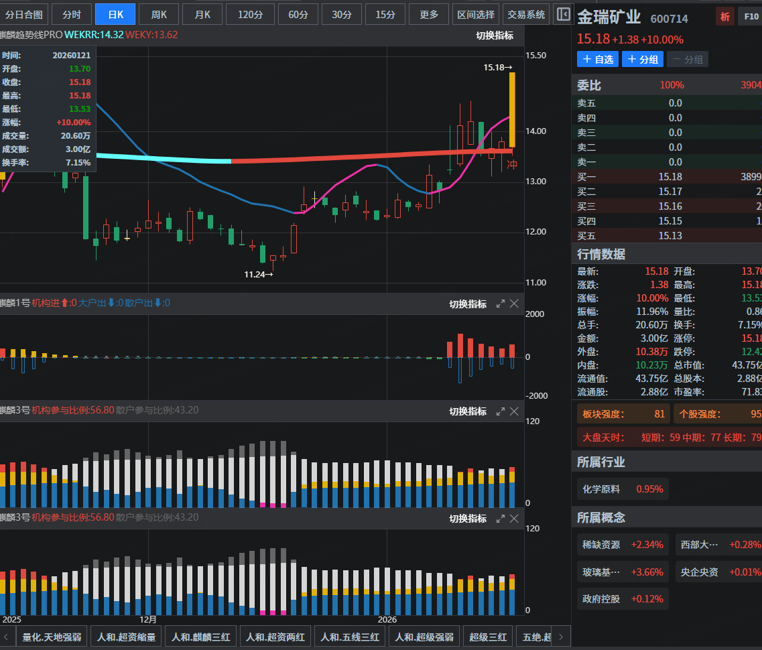Click the latest yellow limit-up candlestick
762x650 pixels.
512,109
